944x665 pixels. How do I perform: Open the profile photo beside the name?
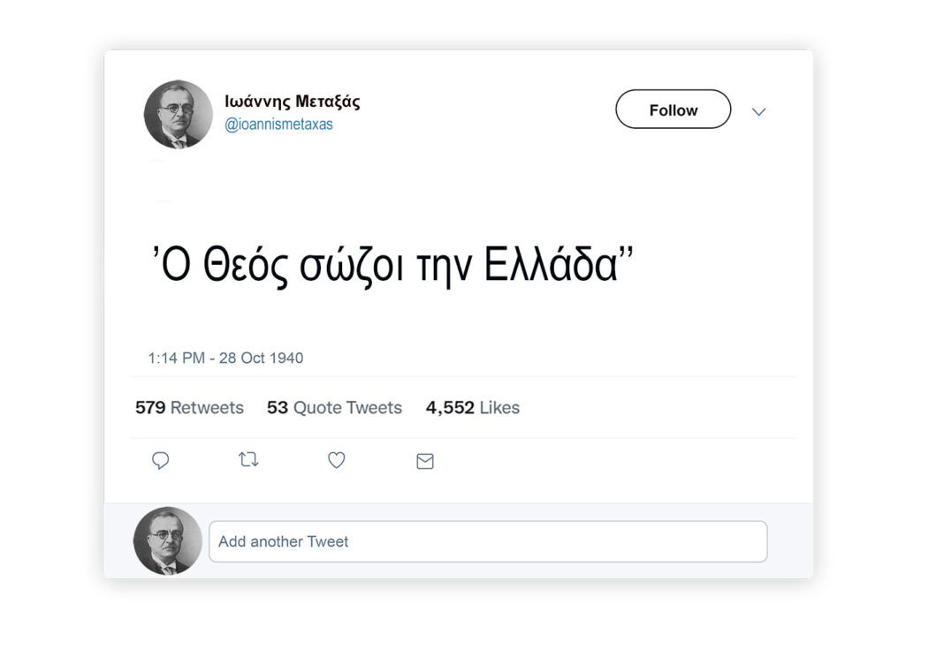coord(179,115)
